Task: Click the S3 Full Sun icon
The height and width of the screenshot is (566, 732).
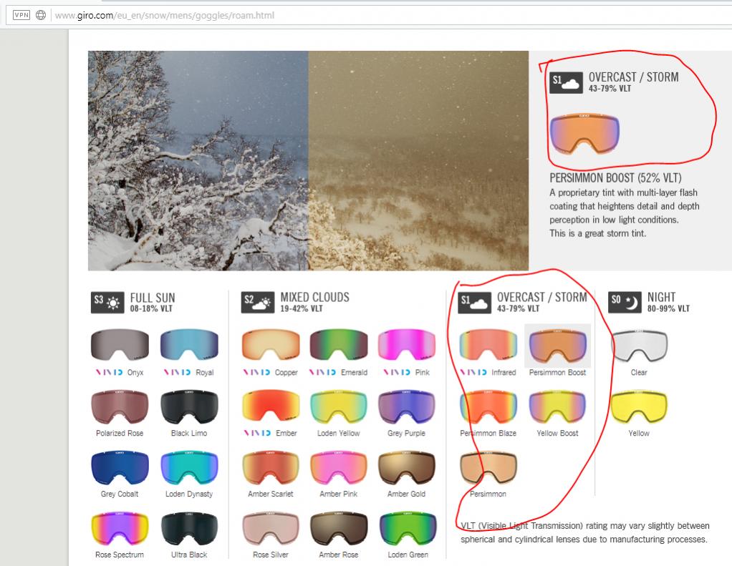Action: pyautogui.click(x=107, y=303)
